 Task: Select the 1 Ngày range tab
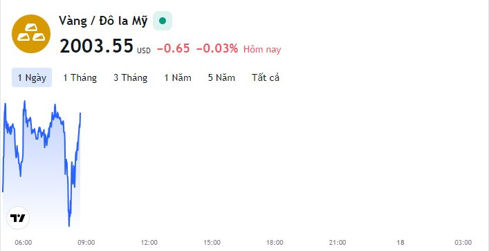pos(32,77)
